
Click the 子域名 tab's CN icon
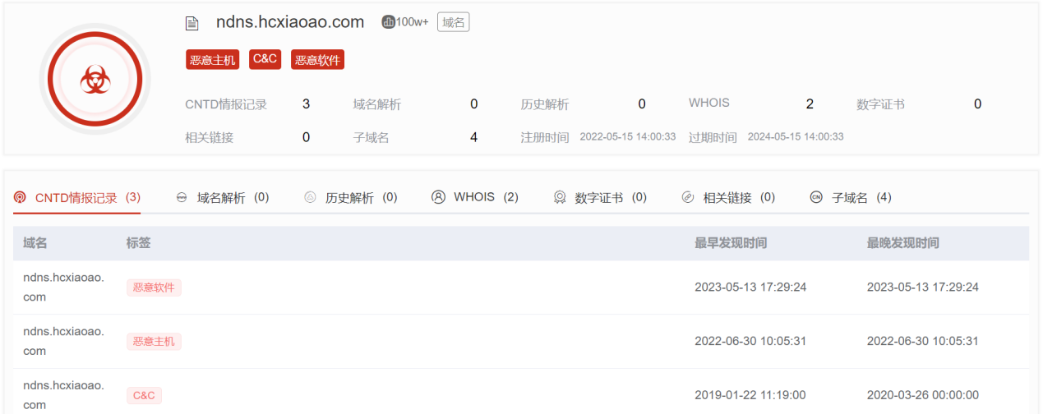point(816,198)
